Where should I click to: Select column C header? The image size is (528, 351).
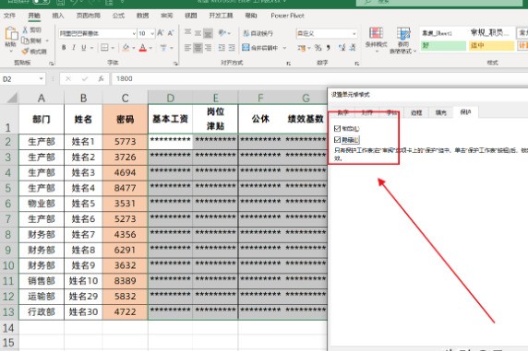125,98
